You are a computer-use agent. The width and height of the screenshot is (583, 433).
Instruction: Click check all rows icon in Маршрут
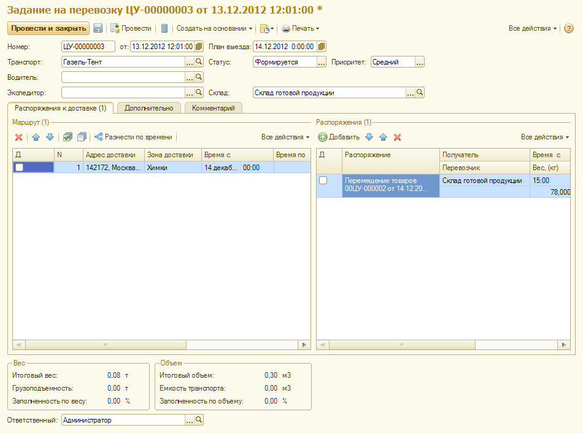pyautogui.click(x=68, y=137)
